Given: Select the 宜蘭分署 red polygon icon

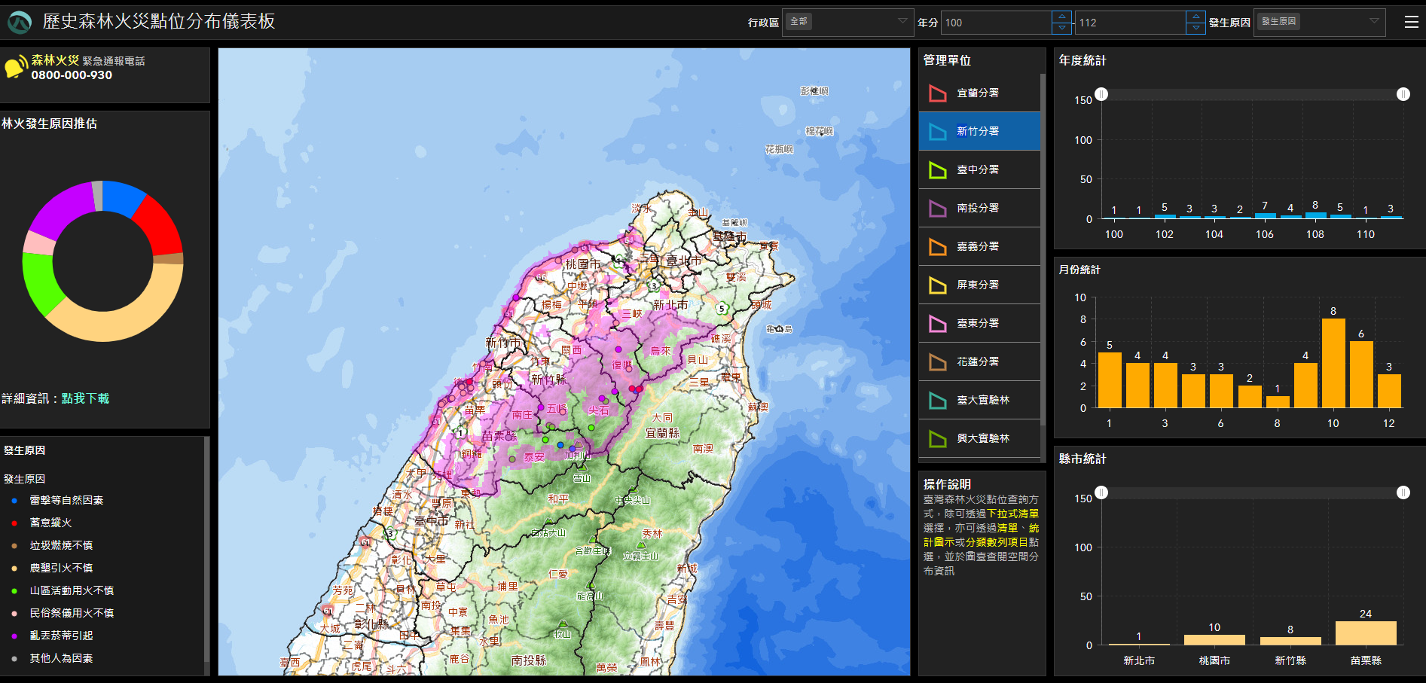Looking at the screenshot, I should [937, 93].
